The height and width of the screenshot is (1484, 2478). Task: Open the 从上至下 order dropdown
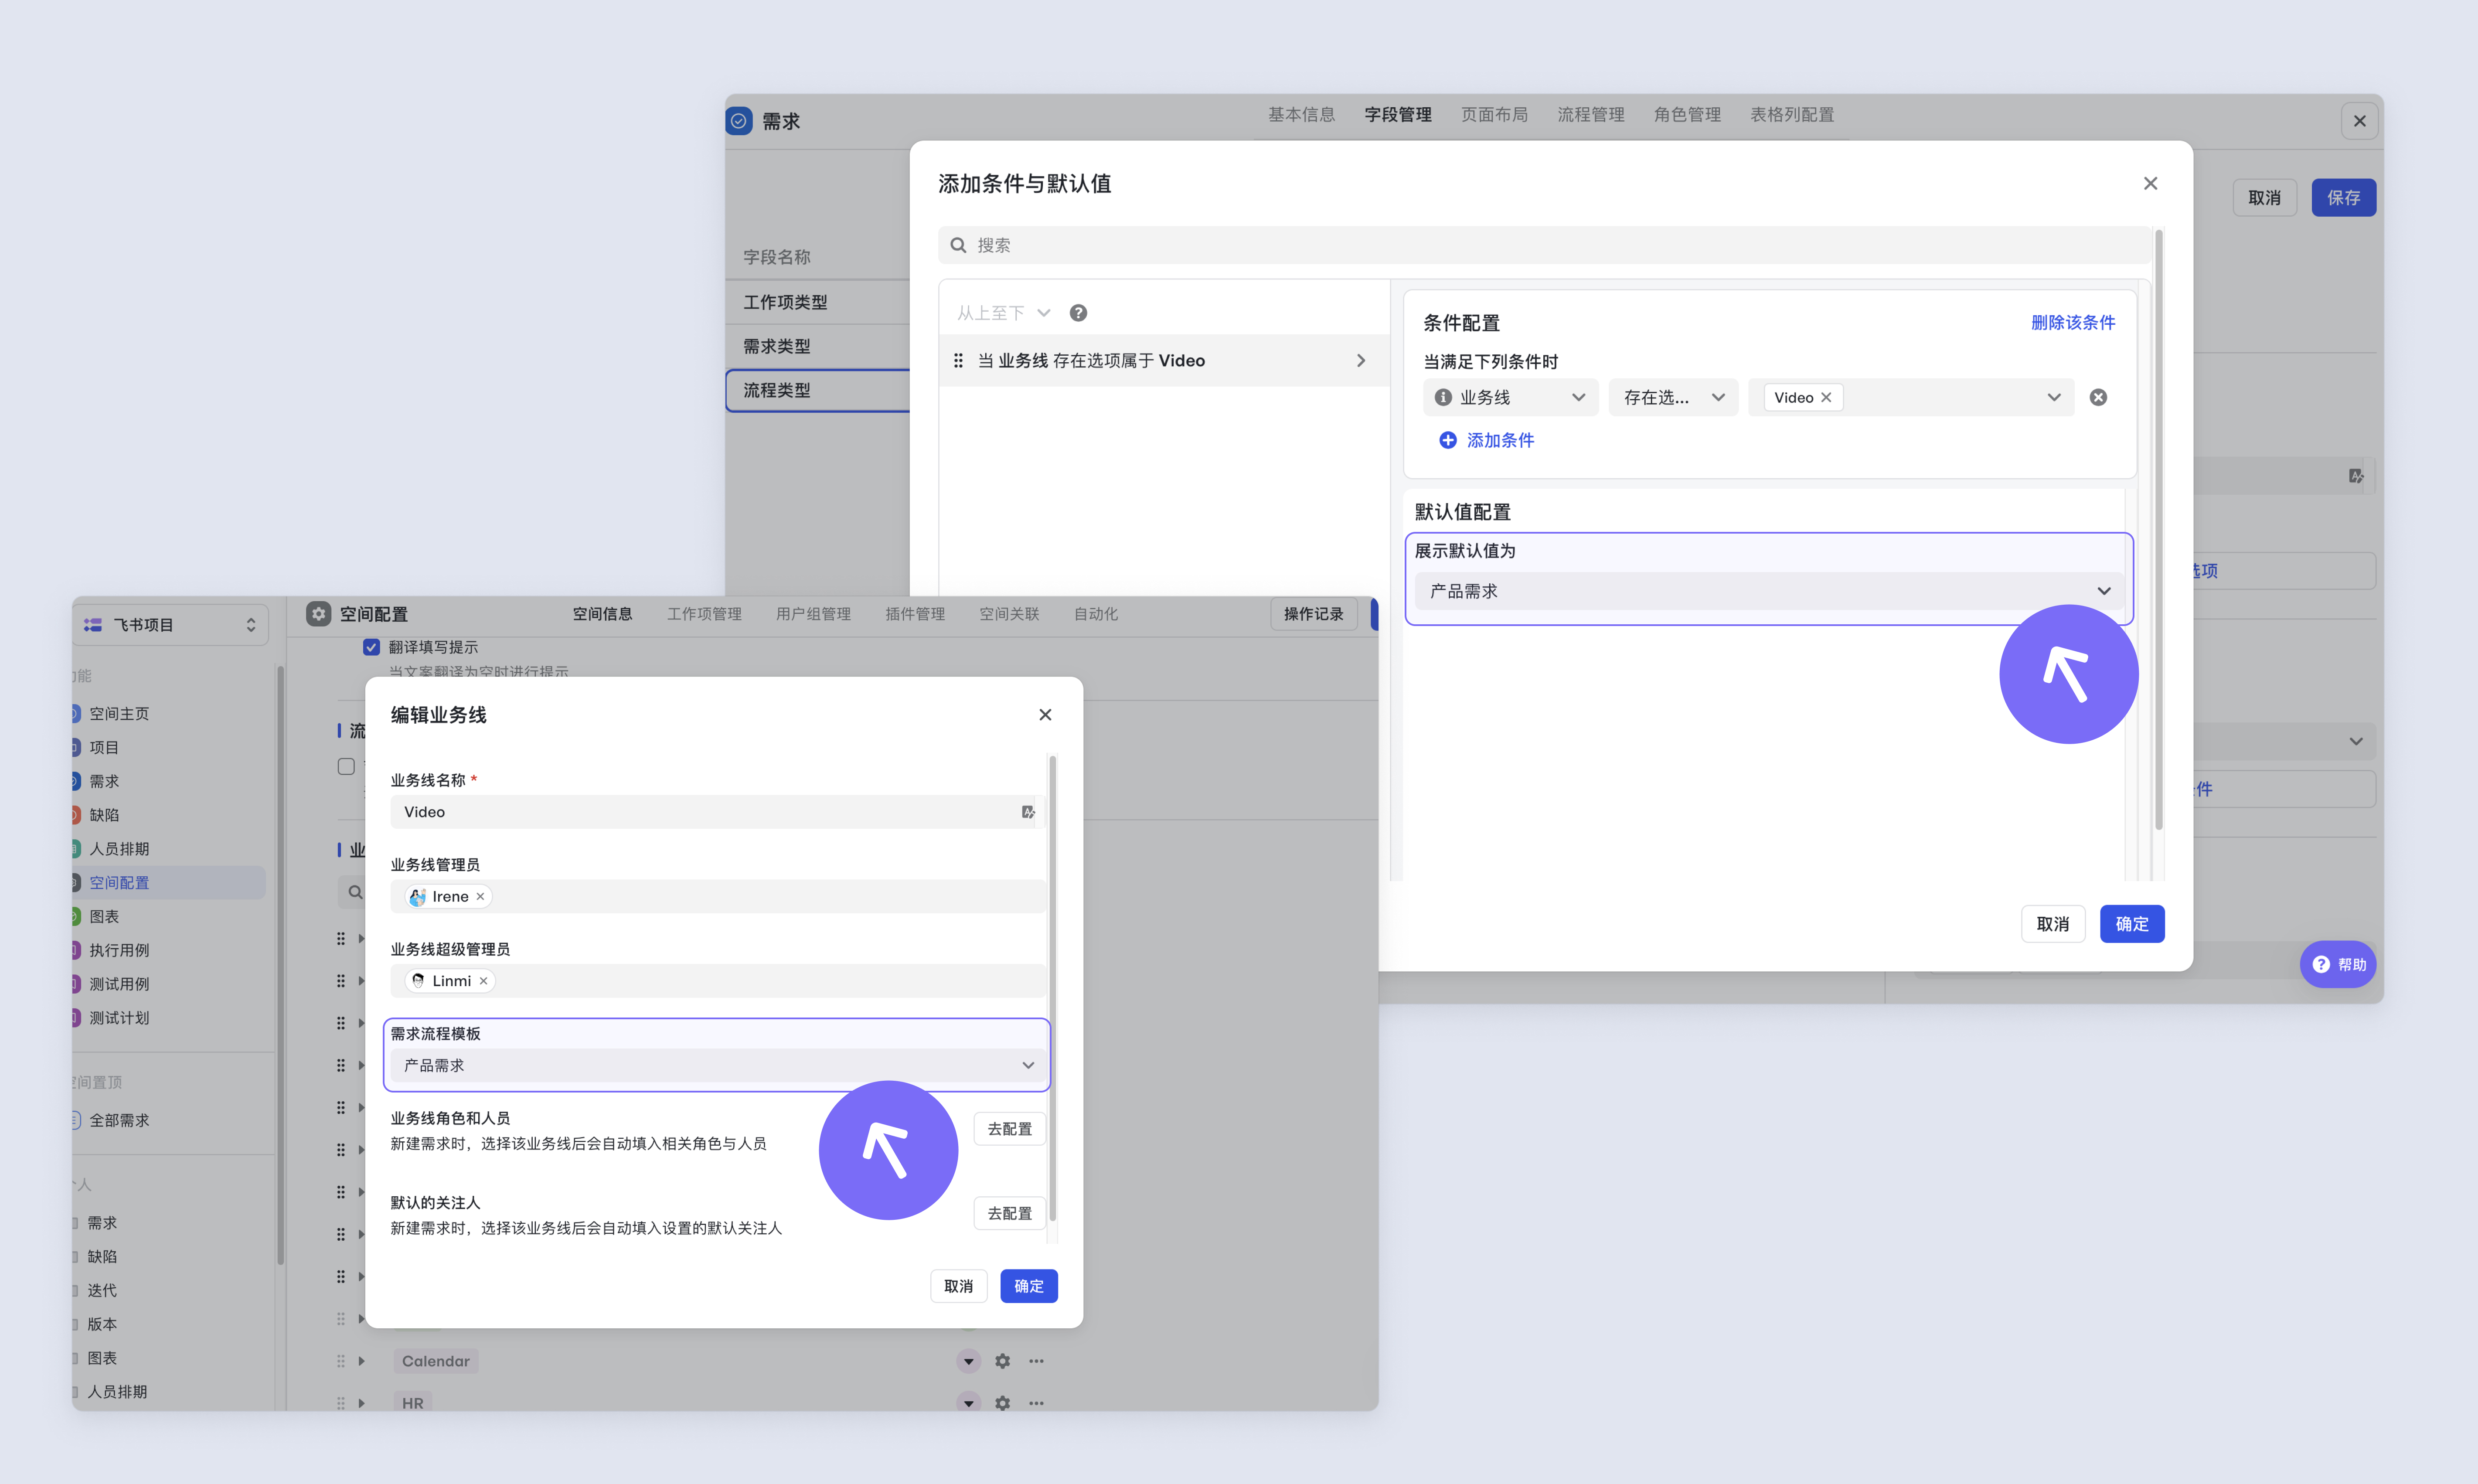tap(1004, 313)
